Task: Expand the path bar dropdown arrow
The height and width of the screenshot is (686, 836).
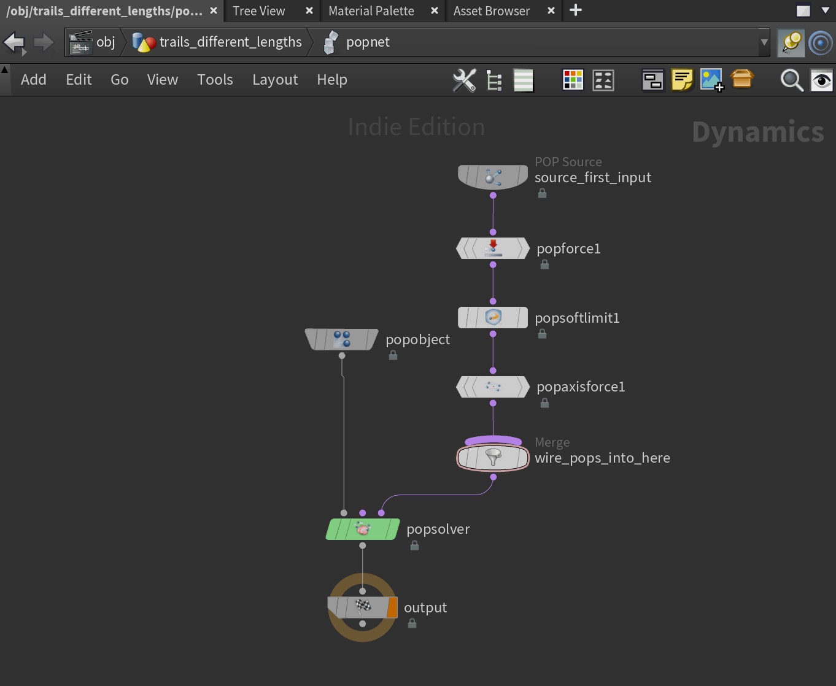Action: tap(764, 43)
